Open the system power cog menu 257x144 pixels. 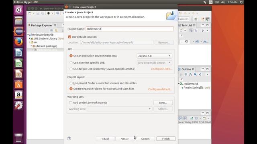coord(241,2)
